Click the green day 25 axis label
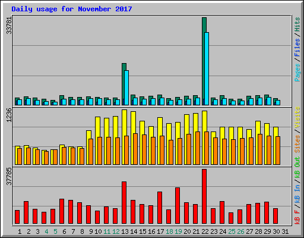This screenshot has height=238, width=304. pos(232,231)
